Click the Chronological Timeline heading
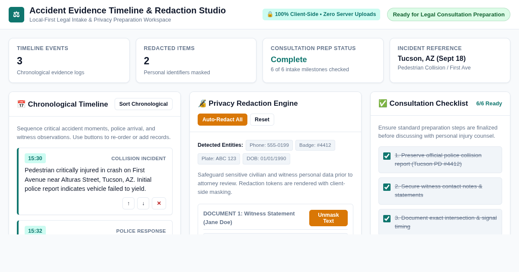 coord(62,104)
